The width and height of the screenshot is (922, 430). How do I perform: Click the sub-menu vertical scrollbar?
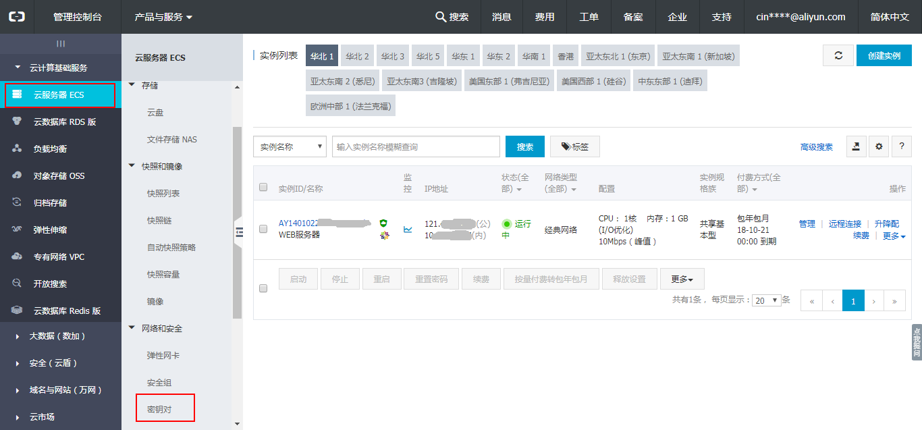(237, 223)
